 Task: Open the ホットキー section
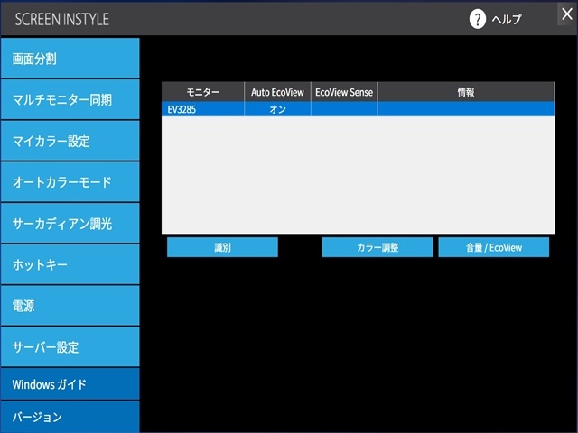(70, 264)
